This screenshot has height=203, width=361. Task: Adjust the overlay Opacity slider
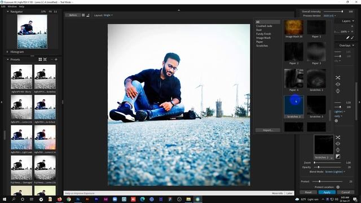pos(327,167)
